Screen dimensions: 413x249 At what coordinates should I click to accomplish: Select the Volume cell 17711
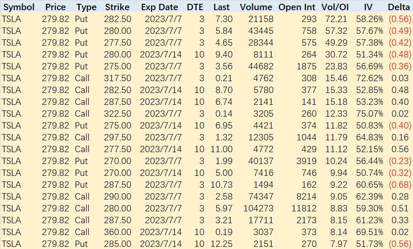261,220
